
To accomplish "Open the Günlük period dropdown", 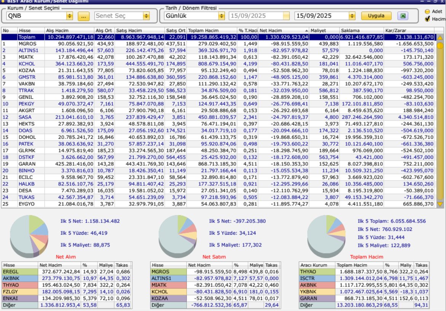I will [221, 16].
